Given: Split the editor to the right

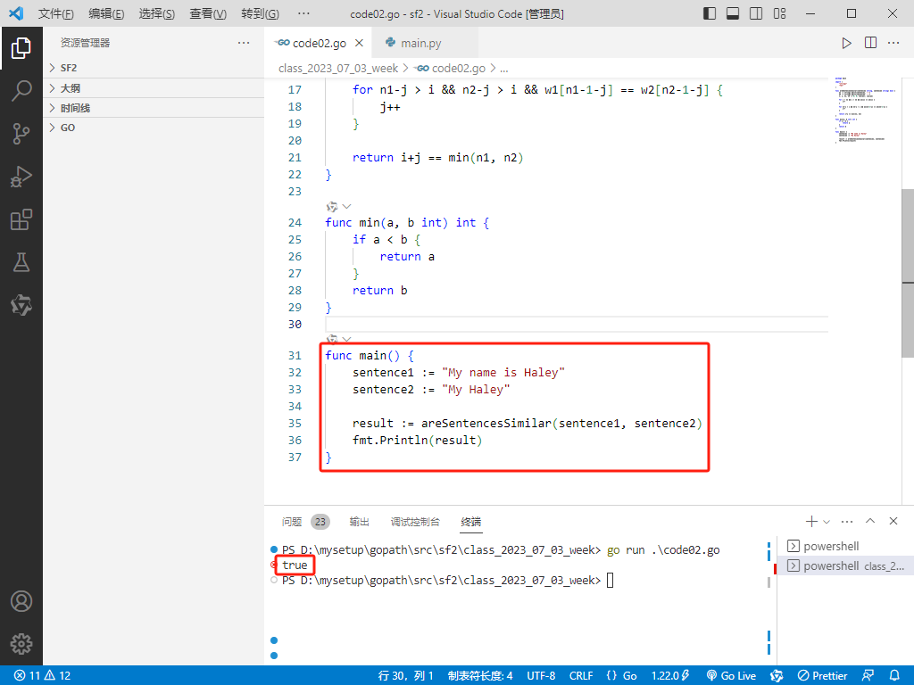Looking at the screenshot, I should coord(870,43).
